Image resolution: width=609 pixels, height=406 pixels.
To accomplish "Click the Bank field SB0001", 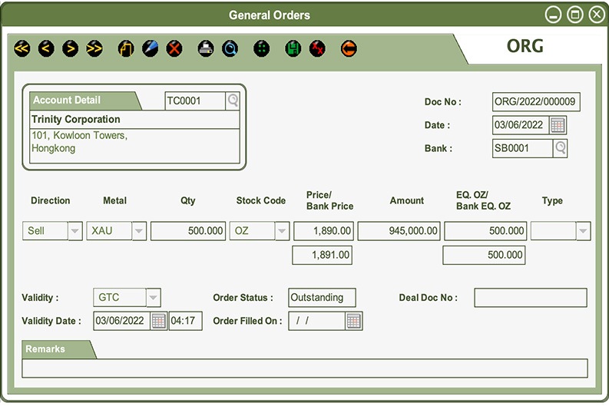I will [x=522, y=148].
